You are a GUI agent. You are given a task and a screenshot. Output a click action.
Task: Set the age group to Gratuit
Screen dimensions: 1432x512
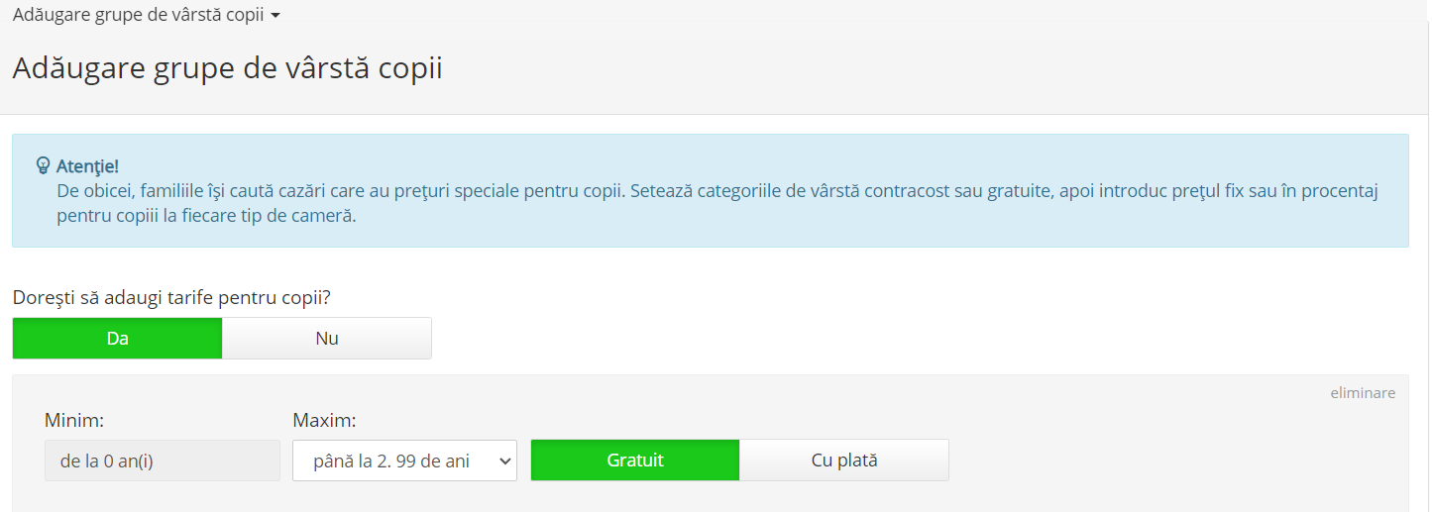click(x=635, y=461)
